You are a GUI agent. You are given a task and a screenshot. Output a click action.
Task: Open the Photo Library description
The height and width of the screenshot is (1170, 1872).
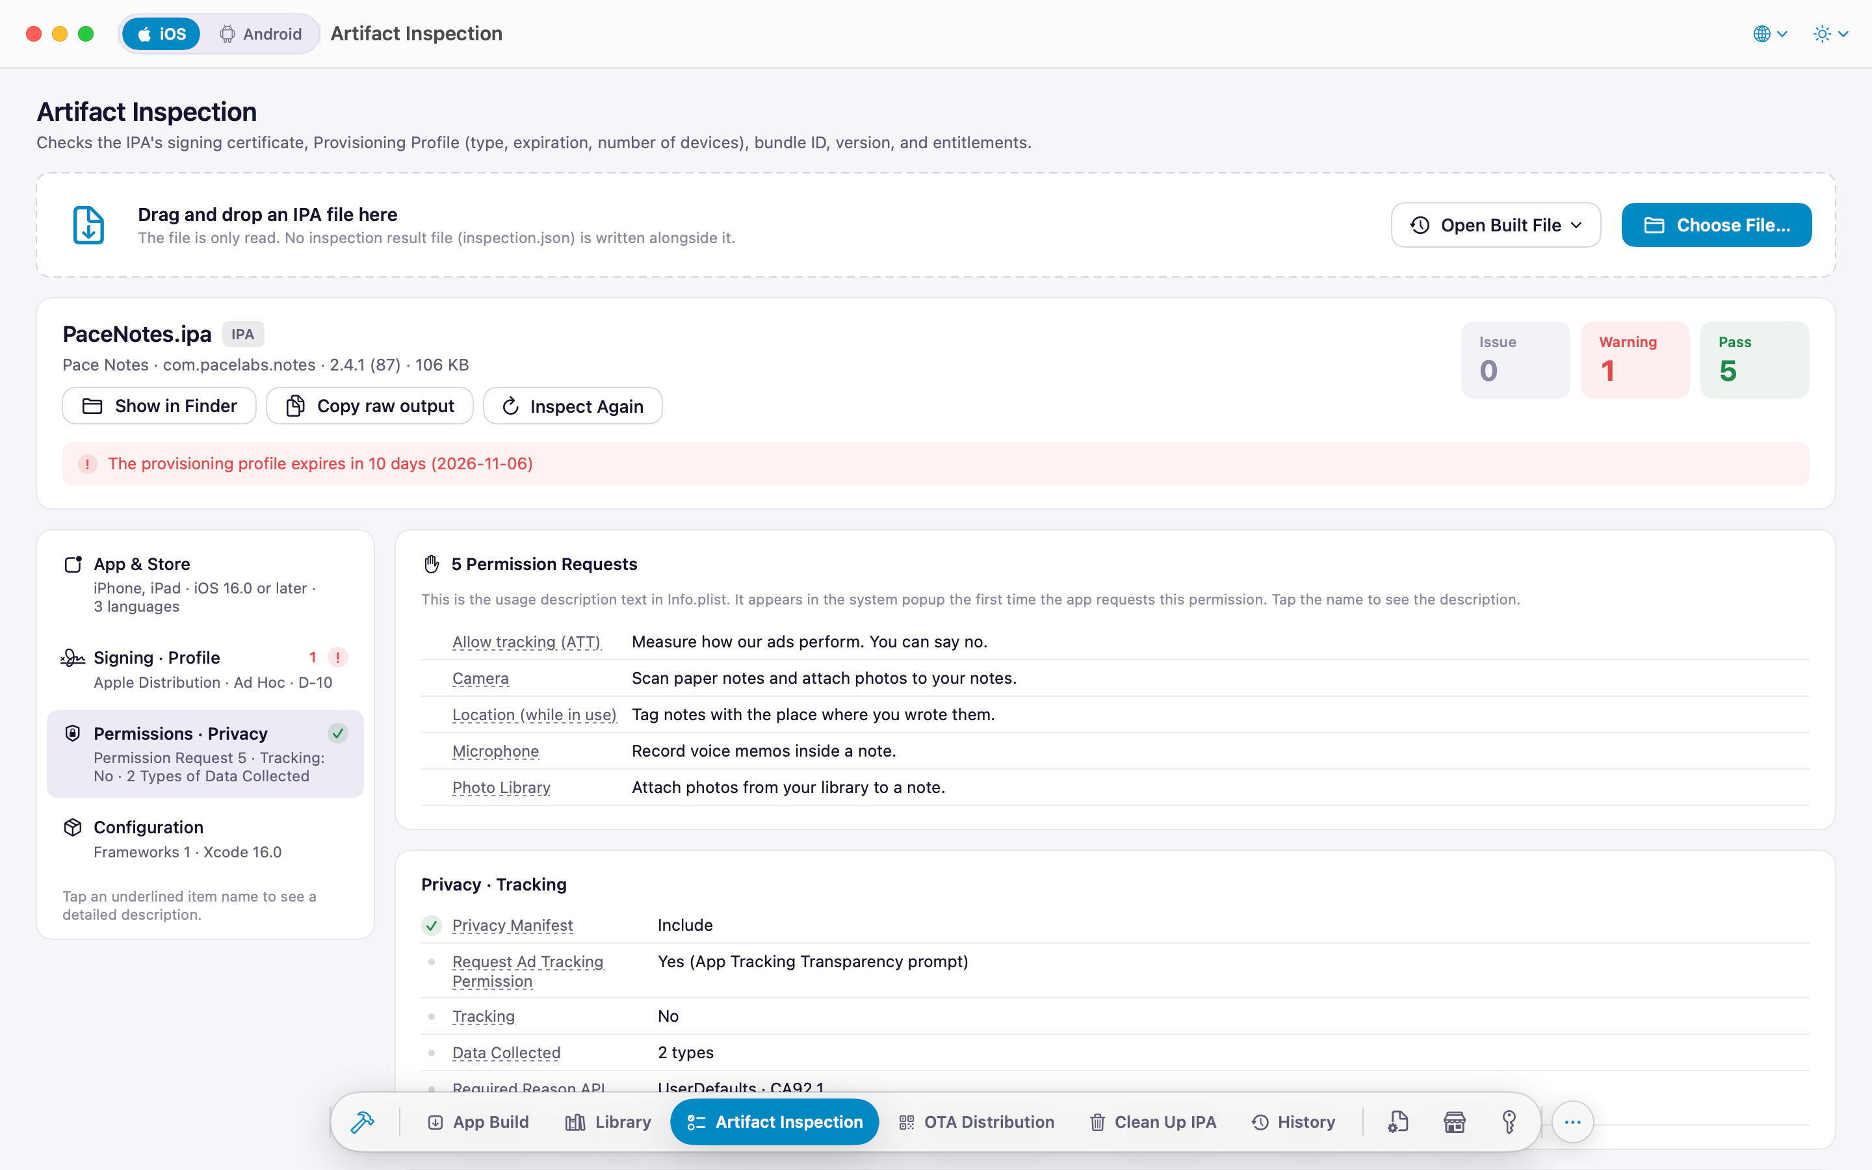(501, 787)
